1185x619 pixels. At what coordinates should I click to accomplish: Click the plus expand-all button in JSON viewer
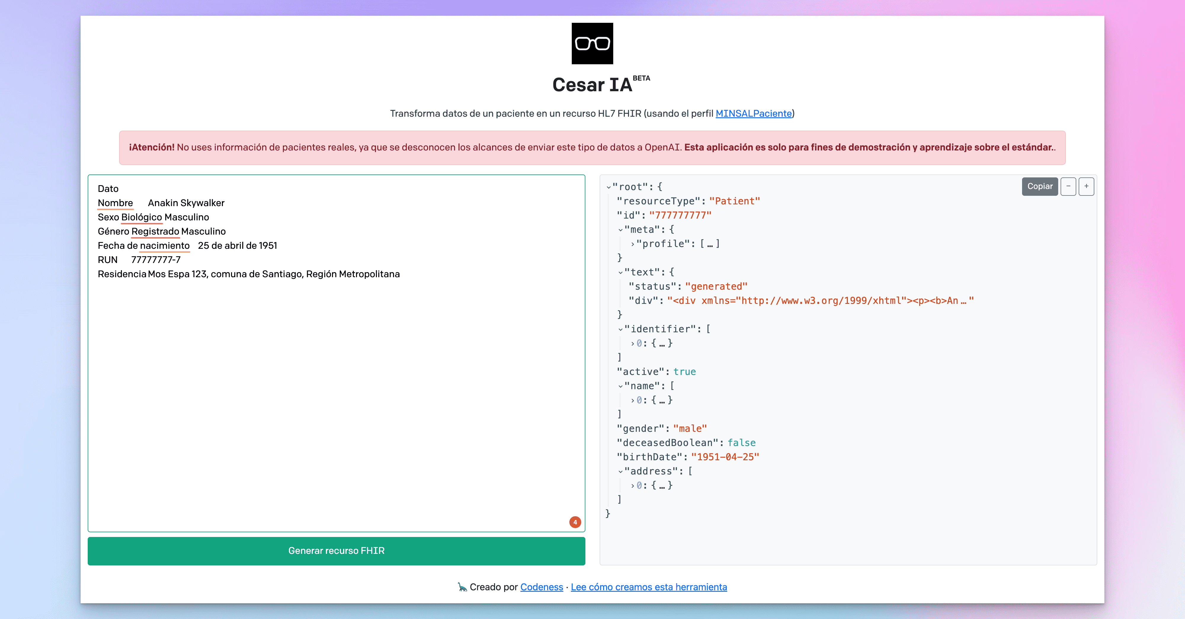click(x=1086, y=186)
